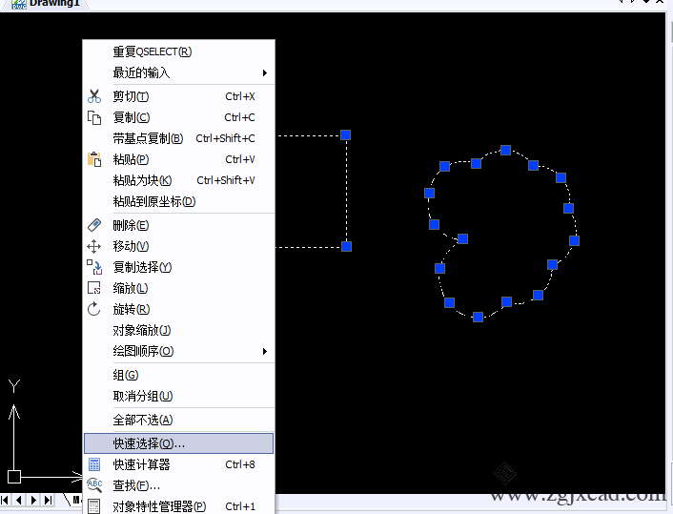Screen dimensions: 673x514
Task: Select 取消分组(U) menu entry
Action: point(178,396)
